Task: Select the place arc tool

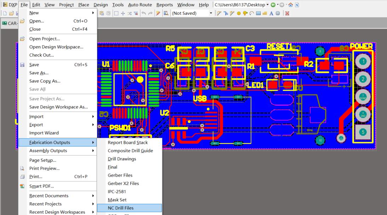Action: click(252, 13)
